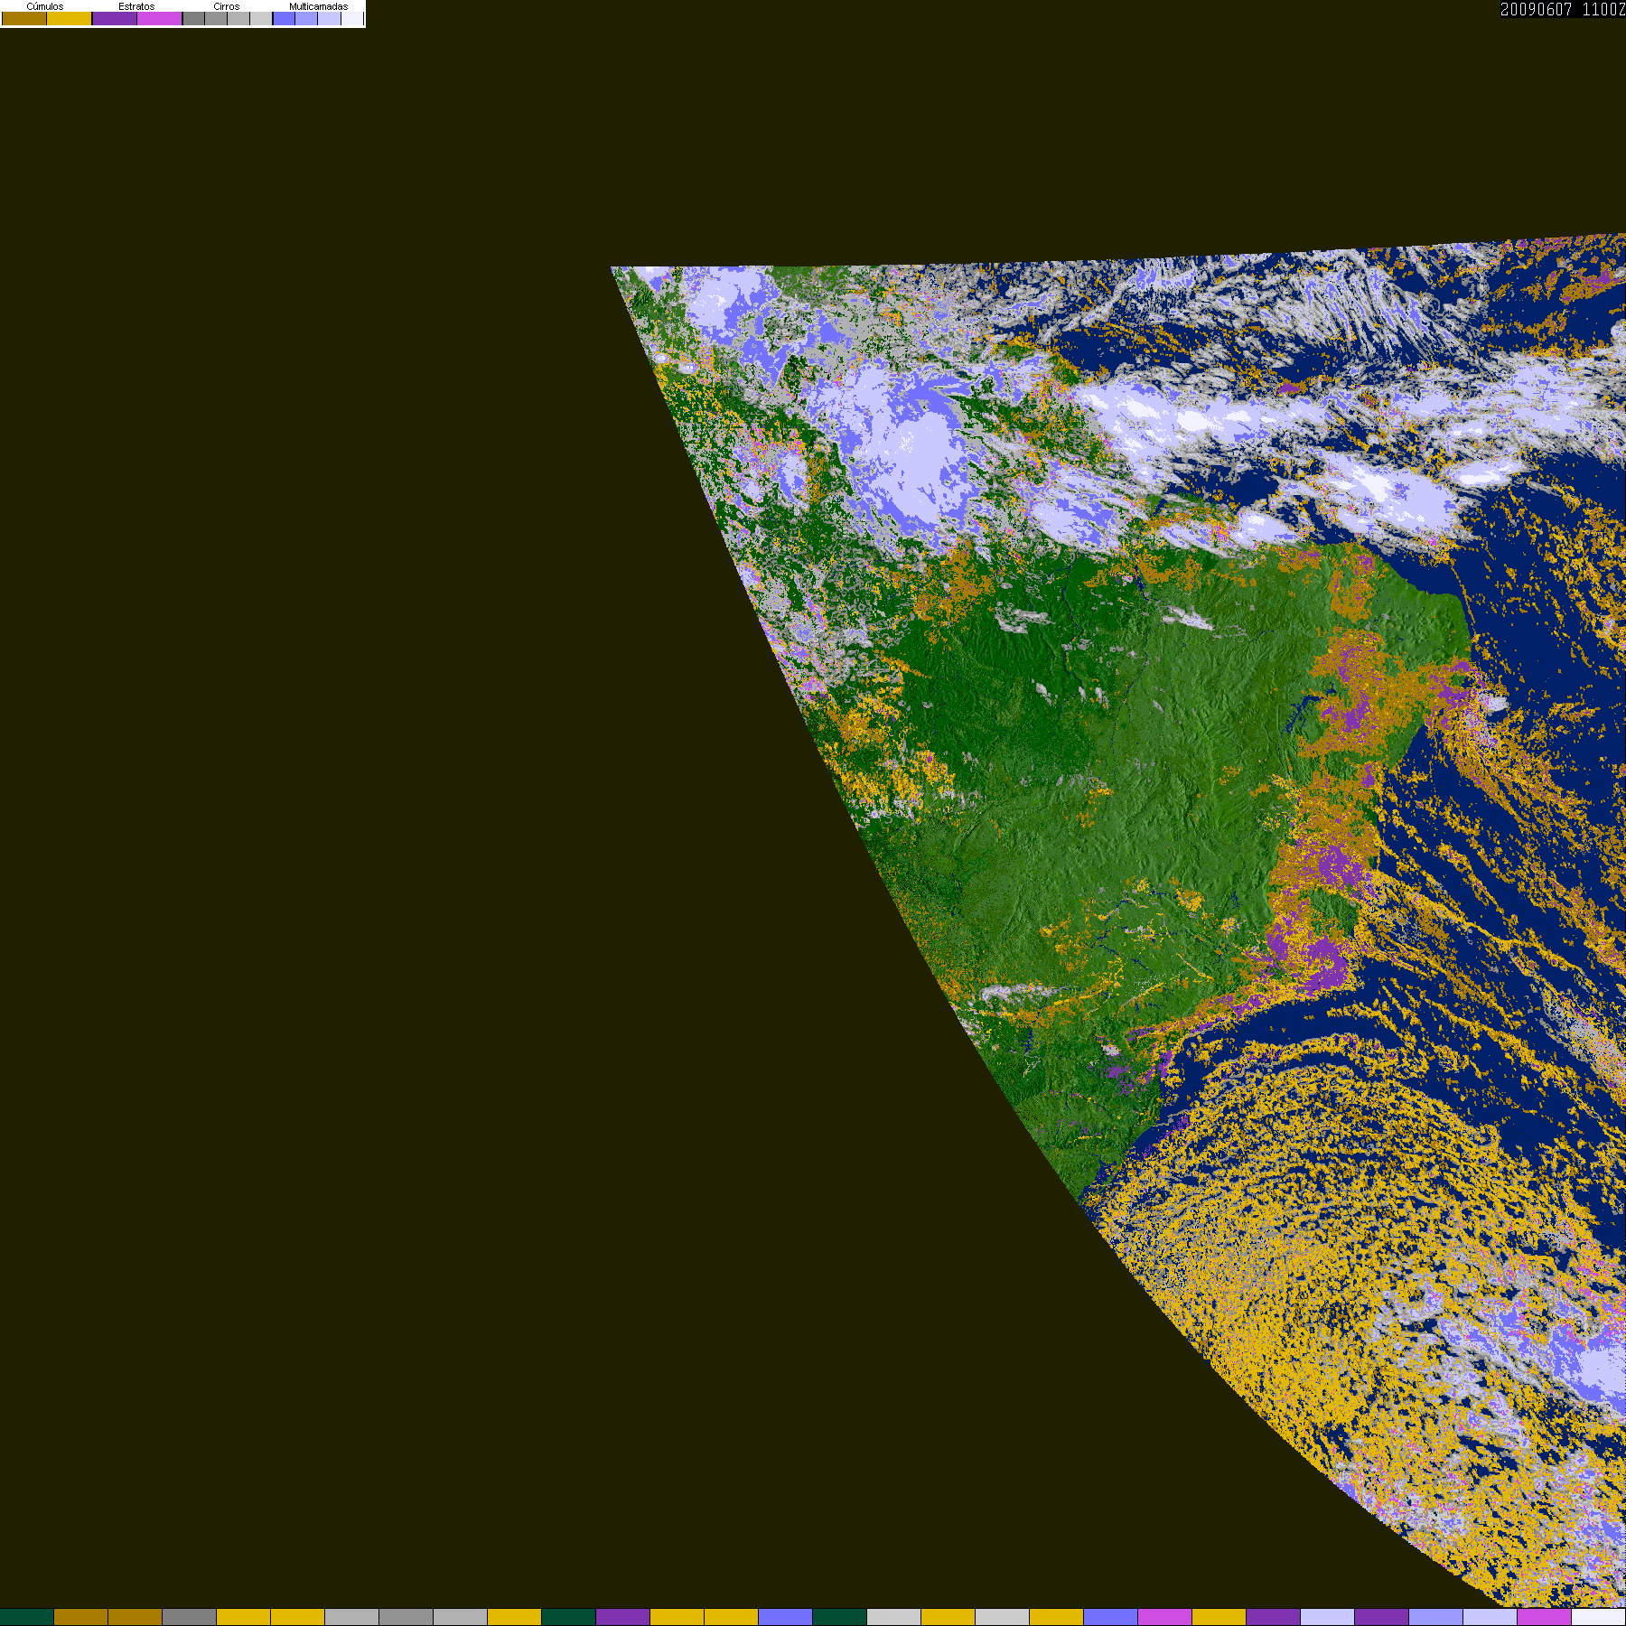The height and width of the screenshot is (1626, 1626).
Task: Select the magenta Estratos legend swatch
Action: pos(159,18)
